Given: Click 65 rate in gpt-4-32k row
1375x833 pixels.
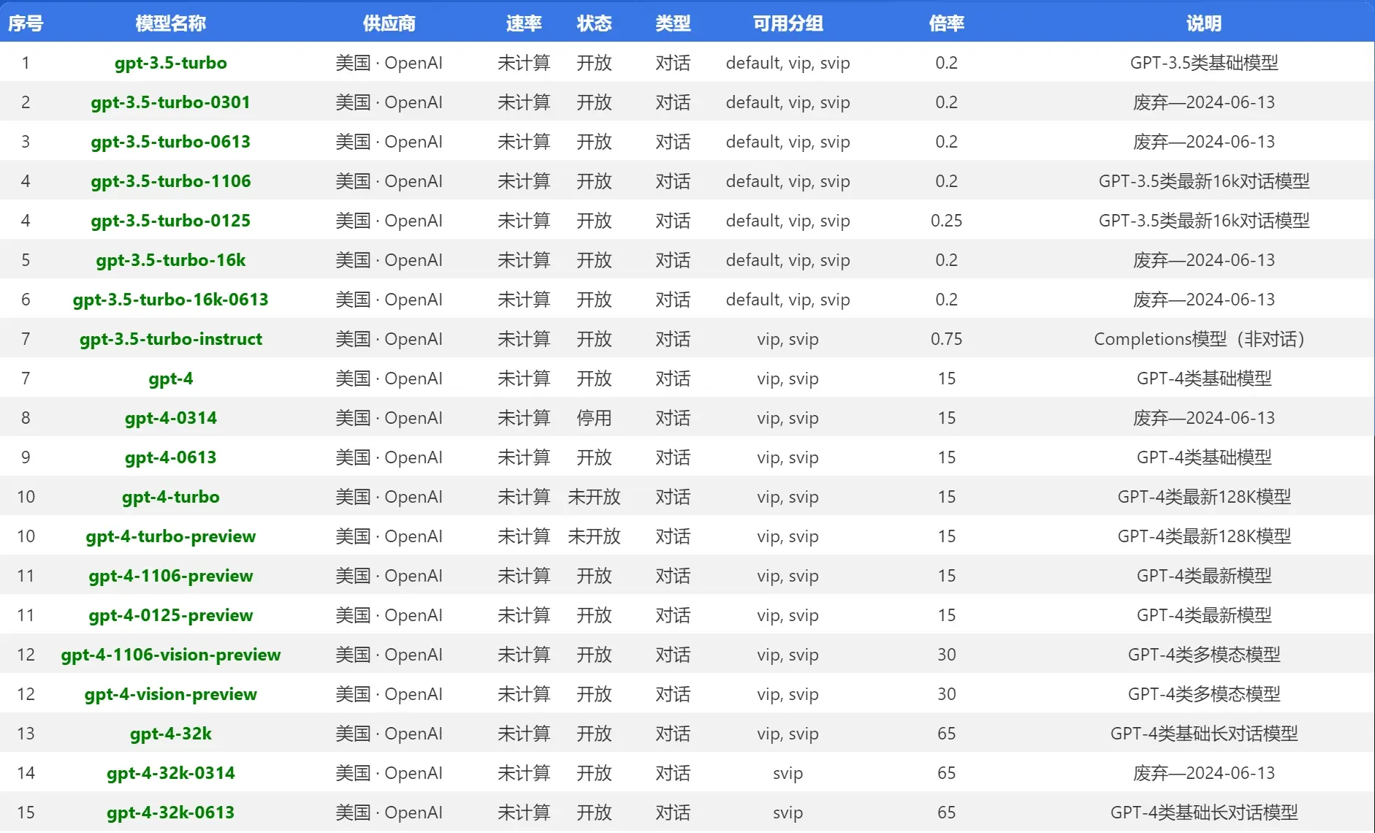Looking at the screenshot, I should click(946, 734).
